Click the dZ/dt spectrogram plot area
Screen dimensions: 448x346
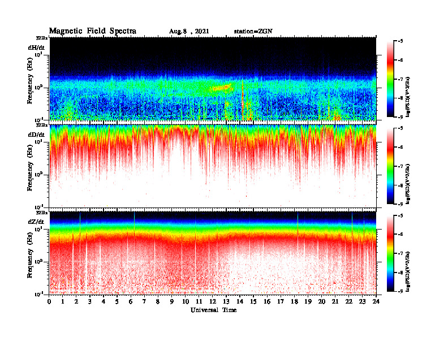point(213,253)
